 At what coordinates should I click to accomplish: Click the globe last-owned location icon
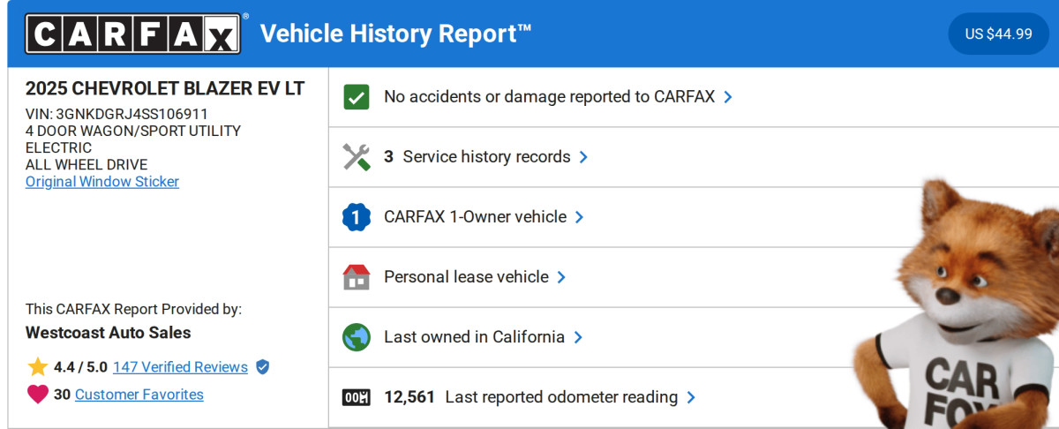pos(357,337)
